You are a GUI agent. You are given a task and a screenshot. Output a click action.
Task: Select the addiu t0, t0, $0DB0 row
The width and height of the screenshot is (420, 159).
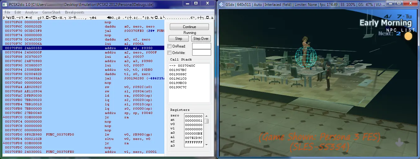[83, 70]
